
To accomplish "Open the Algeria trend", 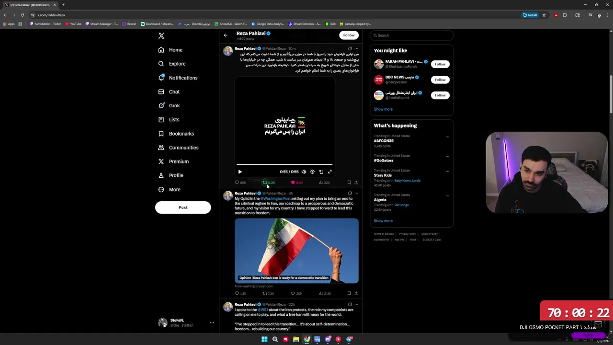I will tap(380, 200).
